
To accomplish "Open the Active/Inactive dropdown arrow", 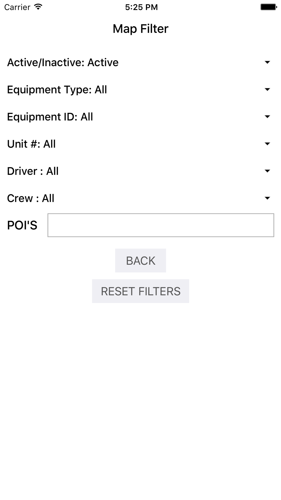I will tap(267, 62).
